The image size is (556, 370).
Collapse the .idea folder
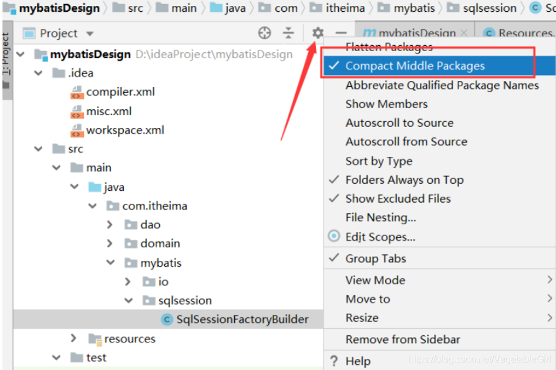click(38, 73)
